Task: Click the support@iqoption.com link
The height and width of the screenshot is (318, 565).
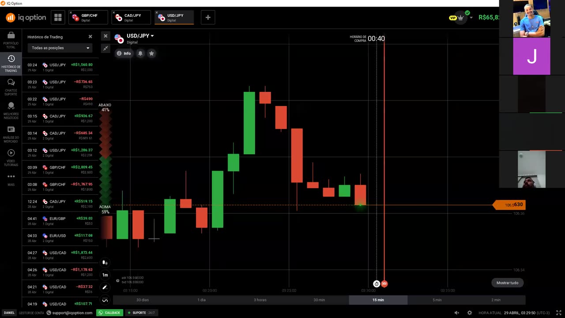Action: pyautogui.click(x=70, y=313)
